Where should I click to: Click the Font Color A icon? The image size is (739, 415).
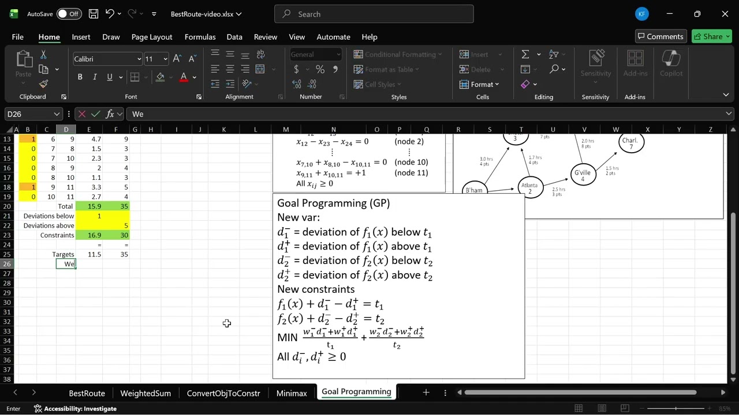tap(184, 77)
